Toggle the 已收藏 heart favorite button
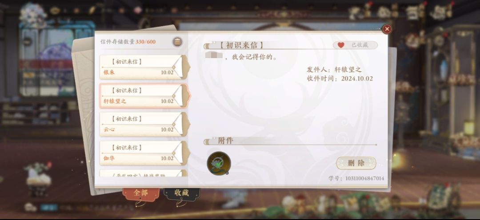 pos(355,45)
